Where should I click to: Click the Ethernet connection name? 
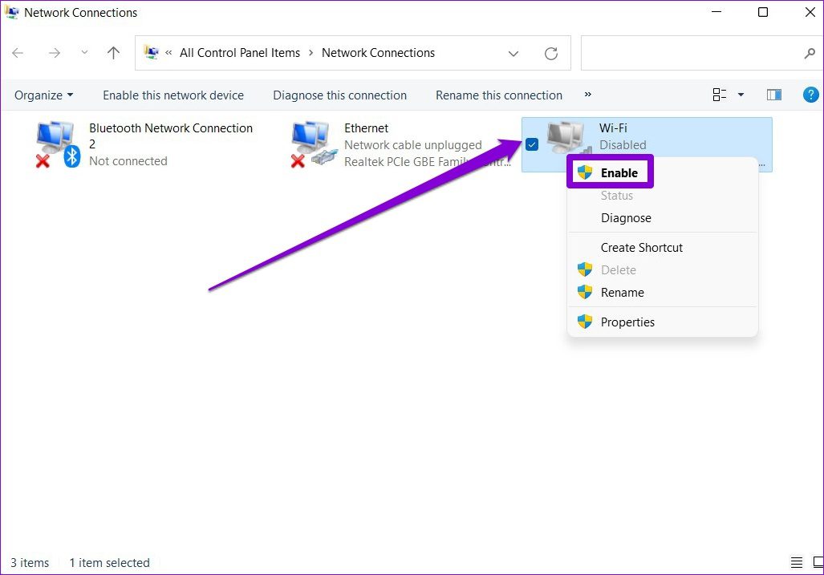click(367, 128)
